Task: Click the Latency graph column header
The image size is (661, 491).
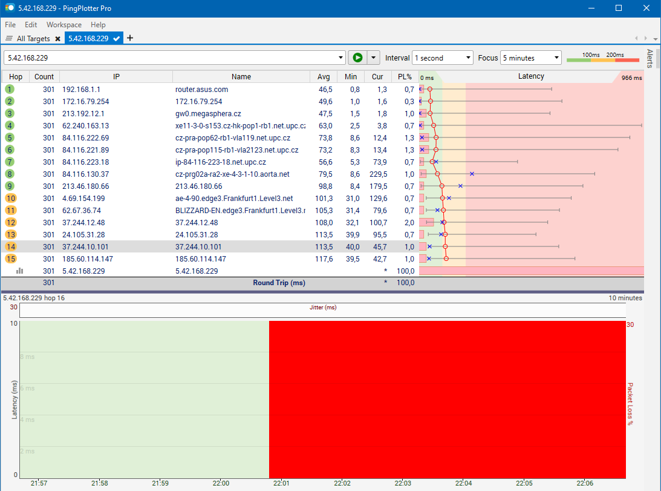Action: tap(531, 76)
